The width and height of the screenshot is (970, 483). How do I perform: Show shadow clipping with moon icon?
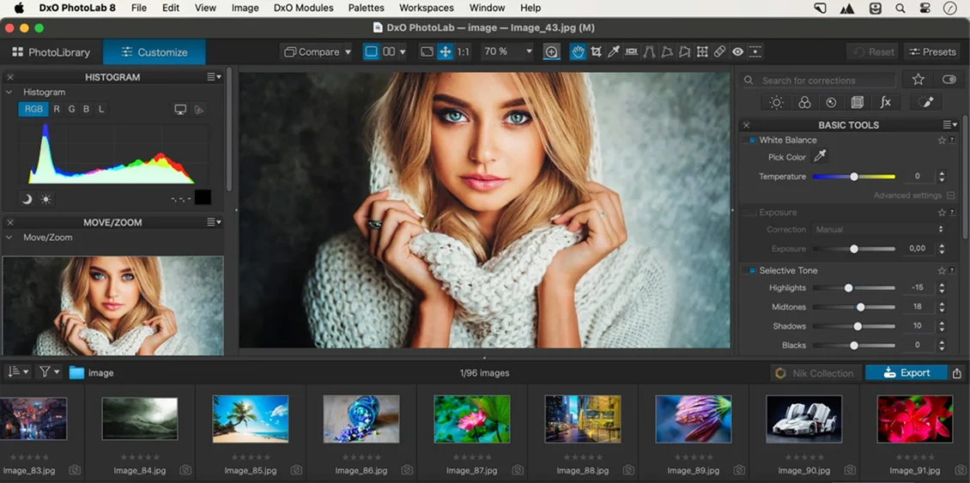pyautogui.click(x=27, y=199)
